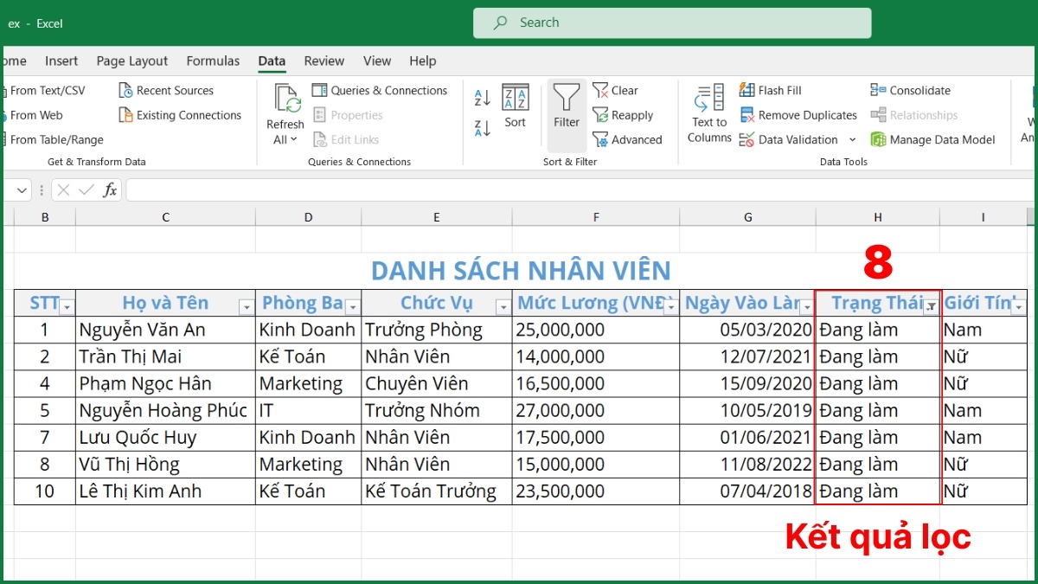Open the Chức Vụ column filter dropdown
Image resolution: width=1038 pixels, height=584 pixels.
point(503,306)
